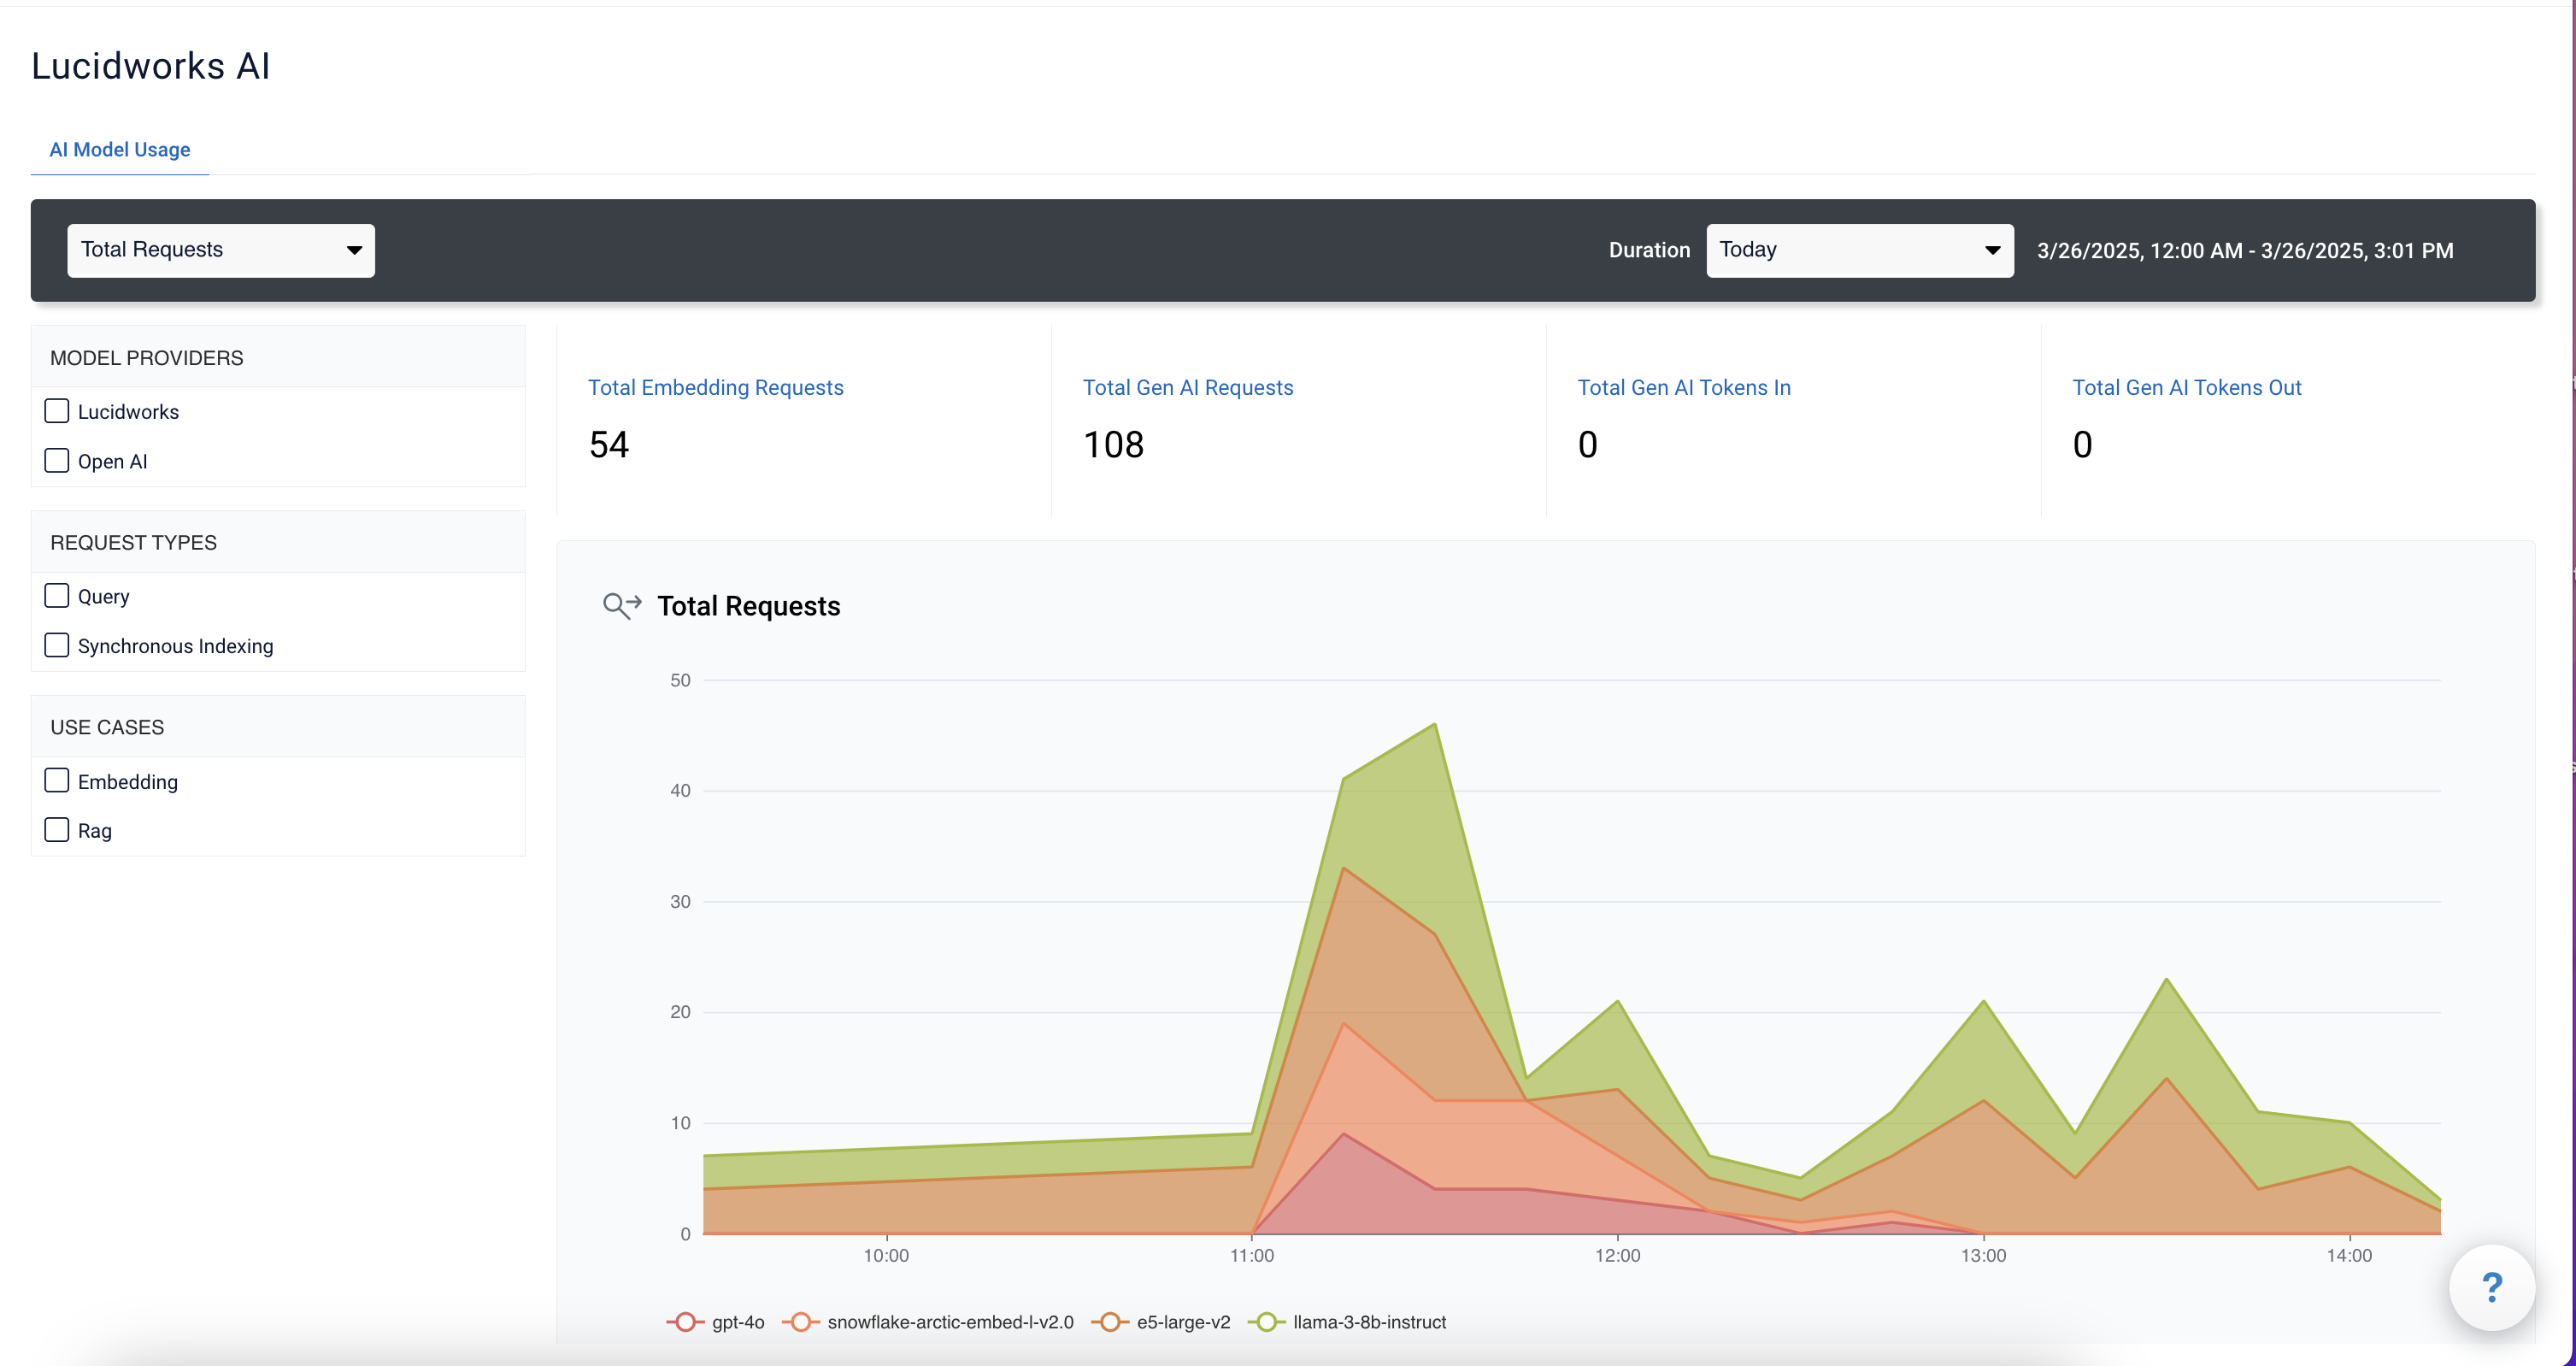
Task: Click the 50 y-axis label
Action: point(680,680)
